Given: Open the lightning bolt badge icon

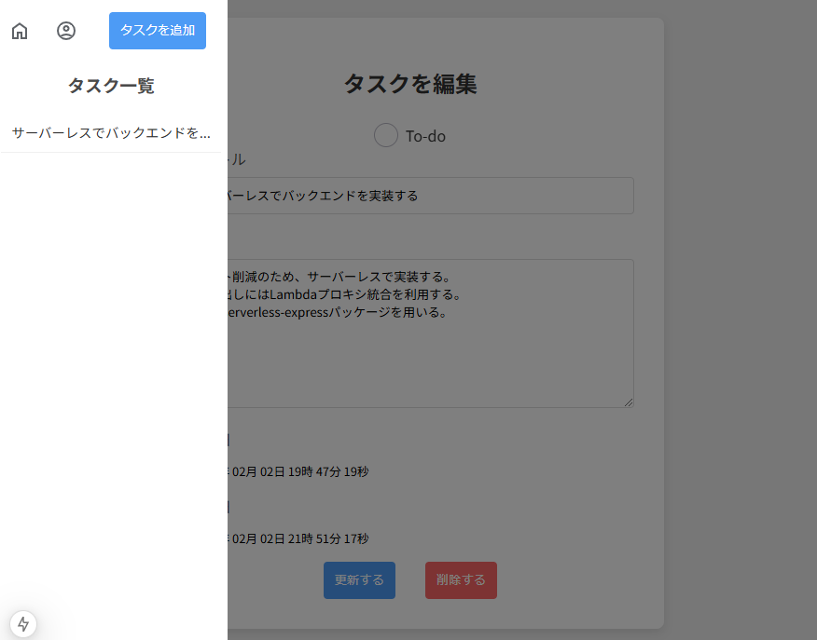Looking at the screenshot, I should [23, 624].
